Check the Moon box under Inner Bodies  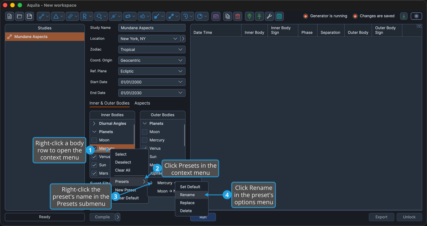(94, 140)
